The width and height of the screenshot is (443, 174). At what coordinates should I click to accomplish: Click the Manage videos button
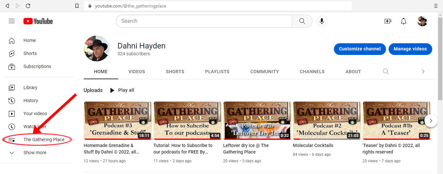pos(410,49)
